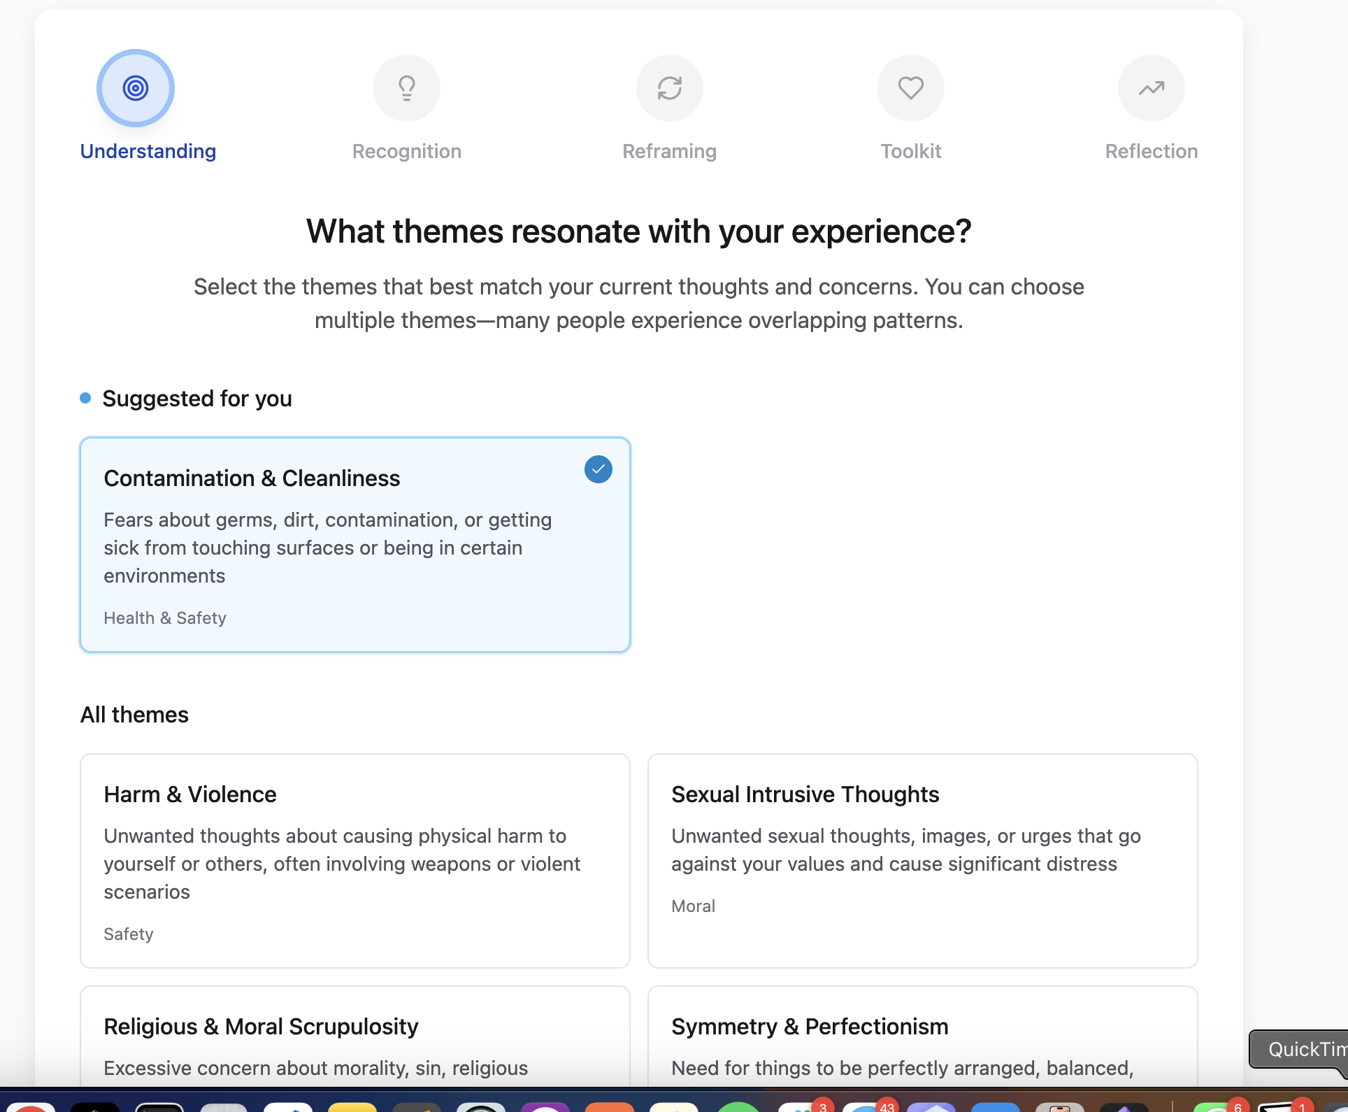Click the Recognition lightbulb icon
The image size is (1348, 1112).
[x=407, y=88]
